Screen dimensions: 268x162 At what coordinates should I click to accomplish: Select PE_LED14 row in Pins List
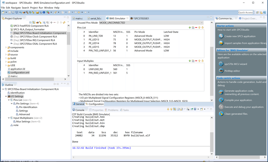click(141, 43)
